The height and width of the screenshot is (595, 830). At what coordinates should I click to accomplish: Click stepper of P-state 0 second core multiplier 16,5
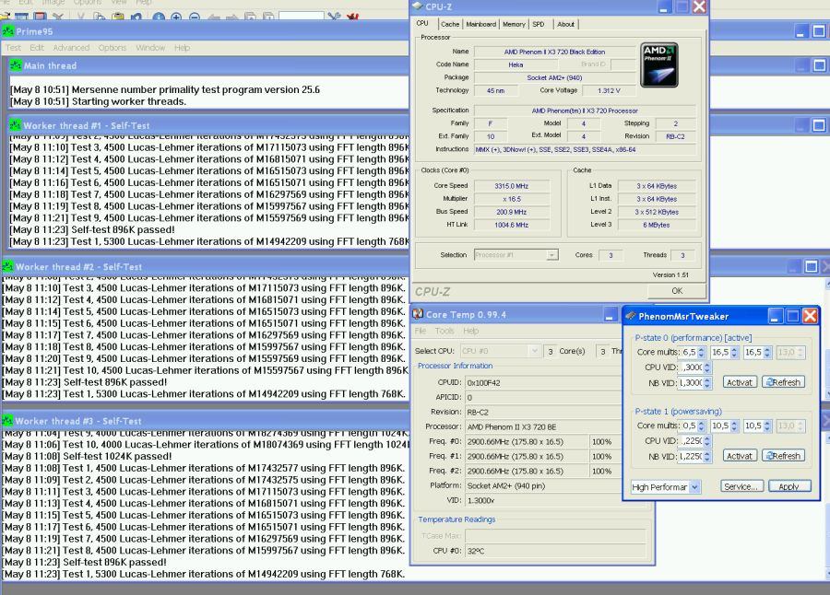pos(734,352)
